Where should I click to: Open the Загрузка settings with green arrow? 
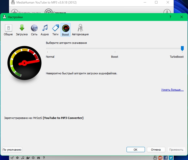pos(22,30)
